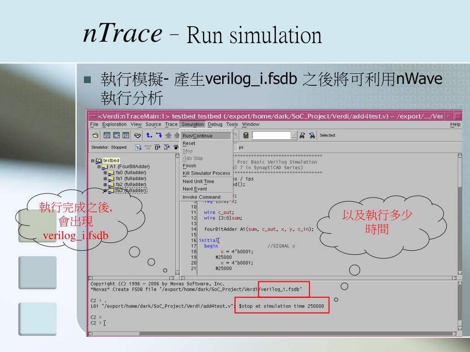
Task: Open the Help menu
Action: click(x=455, y=124)
